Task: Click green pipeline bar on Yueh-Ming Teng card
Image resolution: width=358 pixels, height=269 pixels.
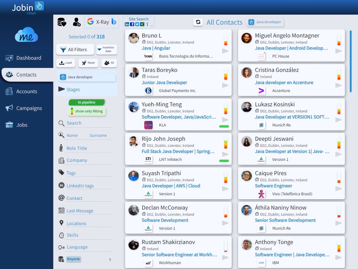Action: [224, 126]
